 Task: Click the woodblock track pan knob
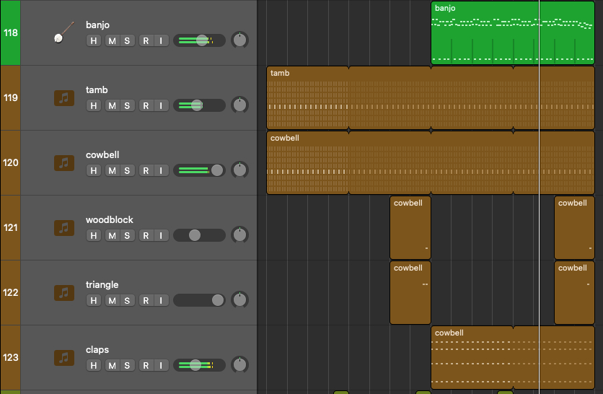(239, 235)
